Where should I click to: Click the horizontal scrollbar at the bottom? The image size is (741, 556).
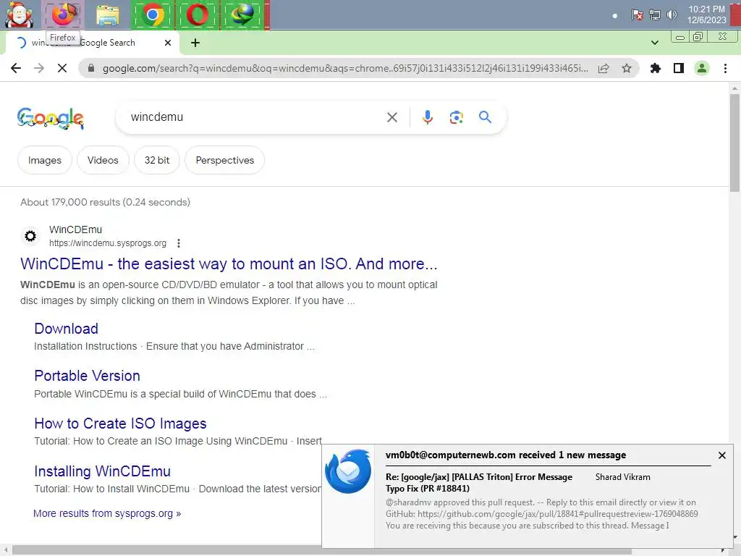pos(321,551)
